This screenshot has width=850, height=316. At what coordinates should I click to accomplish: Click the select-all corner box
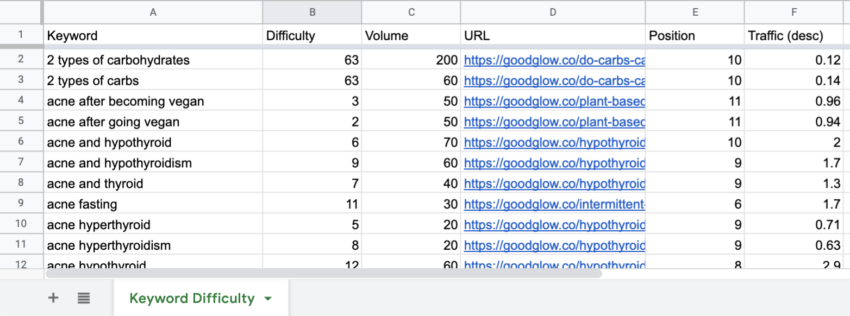click(21, 12)
